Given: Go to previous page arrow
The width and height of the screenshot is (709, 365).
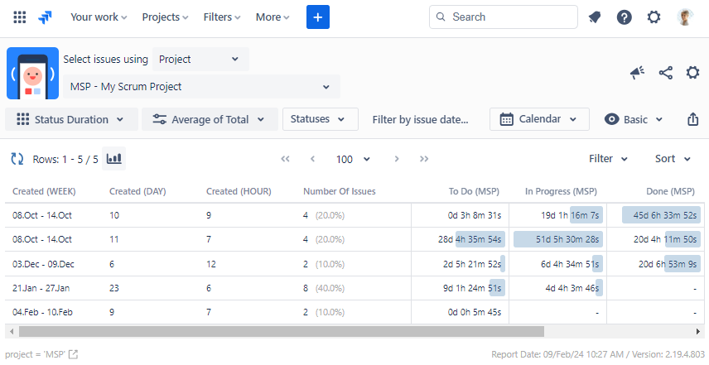Looking at the screenshot, I should click(312, 159).
